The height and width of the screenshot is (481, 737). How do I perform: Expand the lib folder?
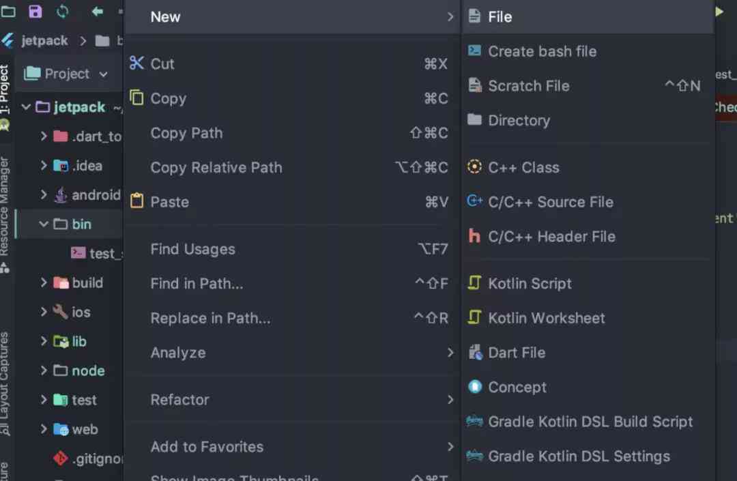(44, 341)
